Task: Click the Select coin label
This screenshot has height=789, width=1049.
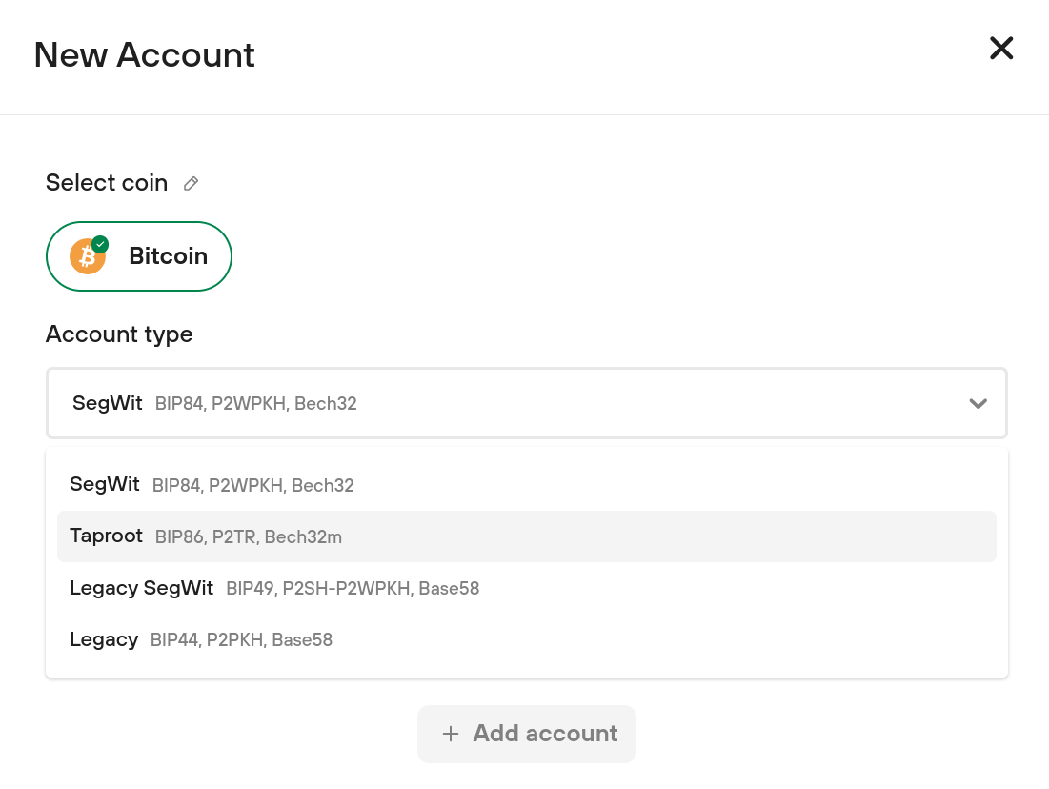Action: click(107, 183)
